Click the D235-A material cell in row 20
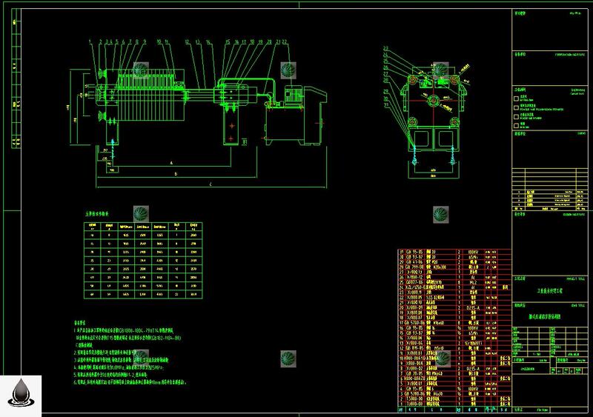Screen dimensions: 593x417 tap(473, 307)
